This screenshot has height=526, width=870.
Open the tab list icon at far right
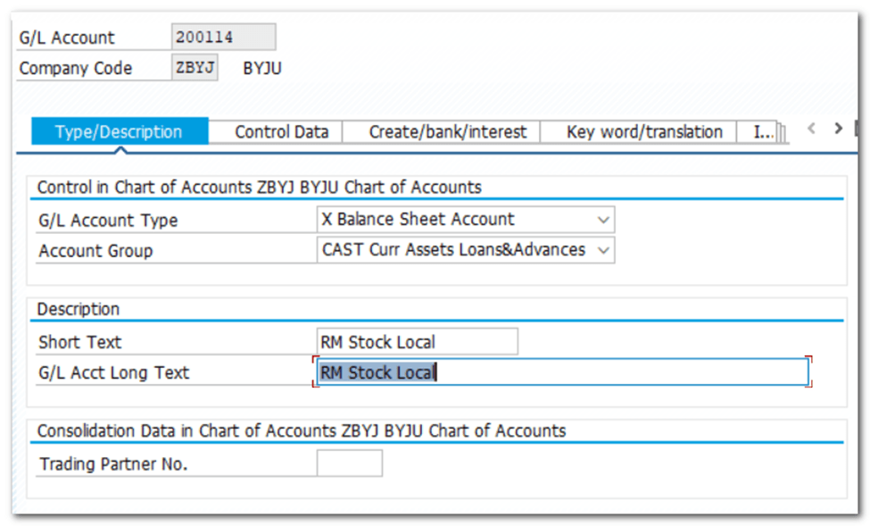click(858, 129)
